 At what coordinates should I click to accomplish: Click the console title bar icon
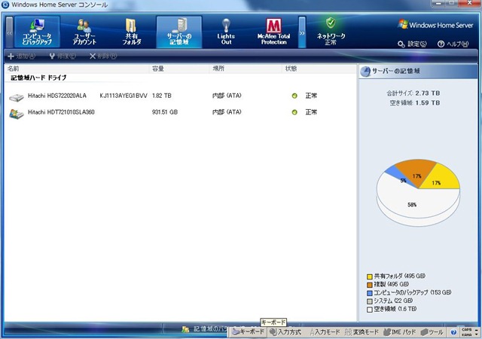click(5, 5)
